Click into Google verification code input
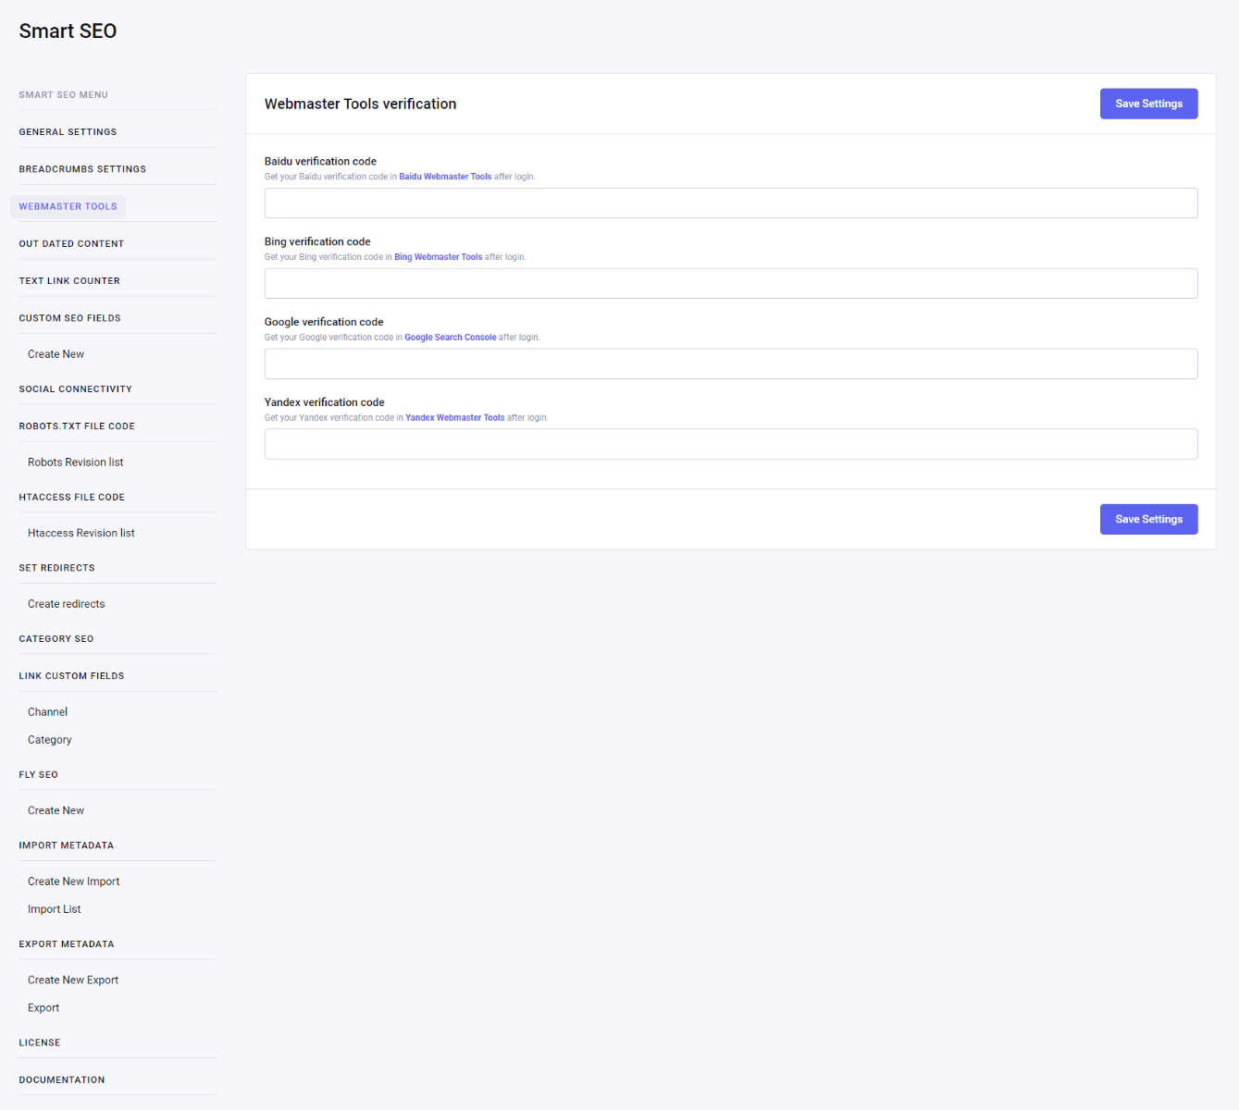The height and width of the screenshot is (1110, 1239). click(730, 364)
